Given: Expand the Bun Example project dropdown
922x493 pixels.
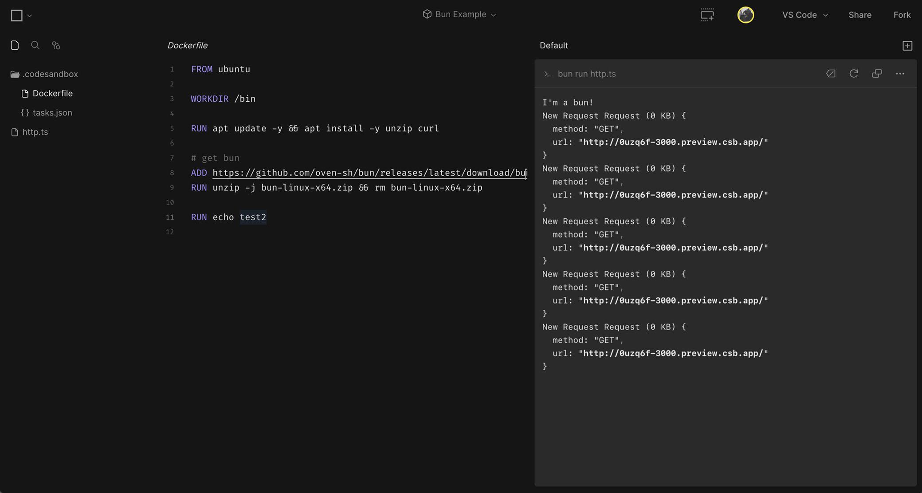Looking at the screenshot, I should click(459, 14).
